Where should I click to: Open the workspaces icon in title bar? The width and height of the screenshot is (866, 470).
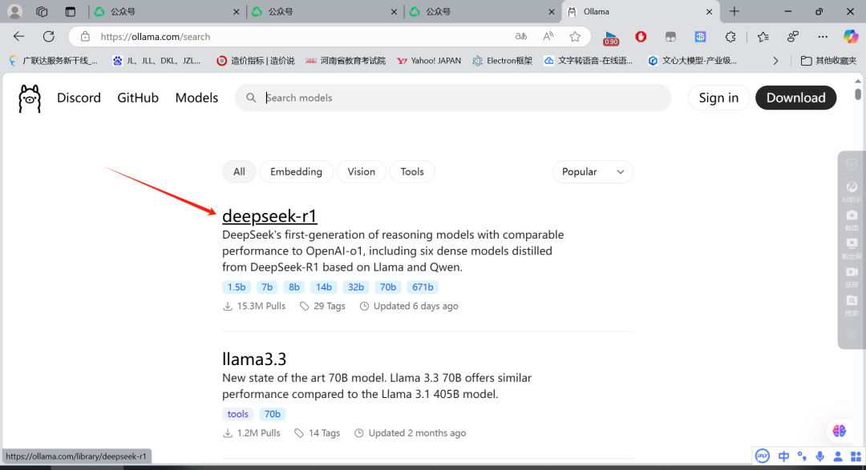42,11
